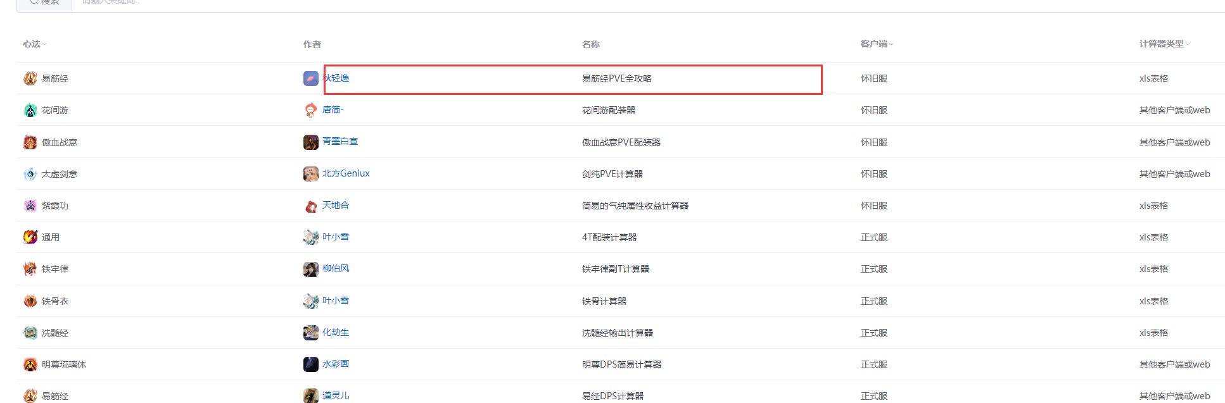Click the 洗髓经 skill icon
Screen dimensions: 1225x403
(x=30, y=332)
